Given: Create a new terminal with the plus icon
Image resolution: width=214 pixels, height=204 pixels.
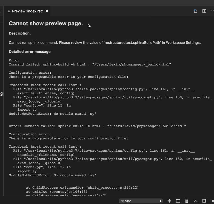Looking at the screenshot, I should [x=169, y=201].
